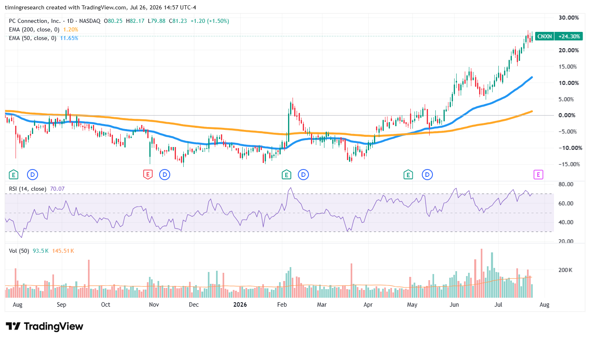The width and height of the screenshot is (590, 341).
Task: Click the Dec label on the time axis
Action: click(x=194, y=305)
